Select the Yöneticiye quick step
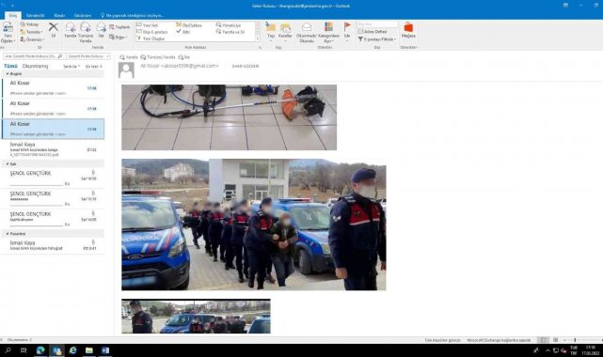The height and width of the screenshot is (357, 603). 229,25
